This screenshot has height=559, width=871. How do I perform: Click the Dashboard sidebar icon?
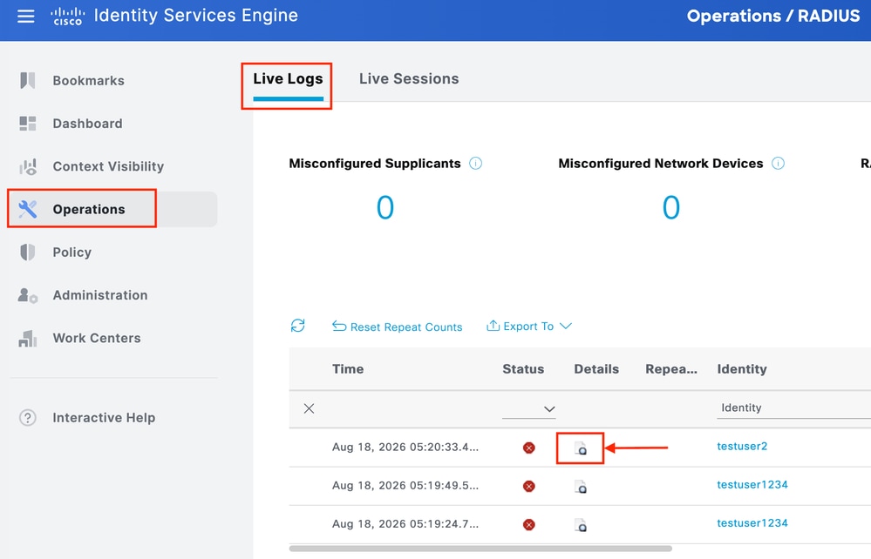[27, 123]
